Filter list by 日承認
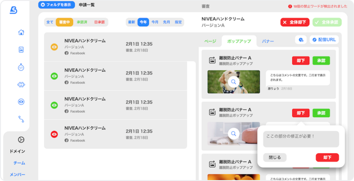Image resolution: width=354 pixels, height=181 pixels. [x=99, y=22]
